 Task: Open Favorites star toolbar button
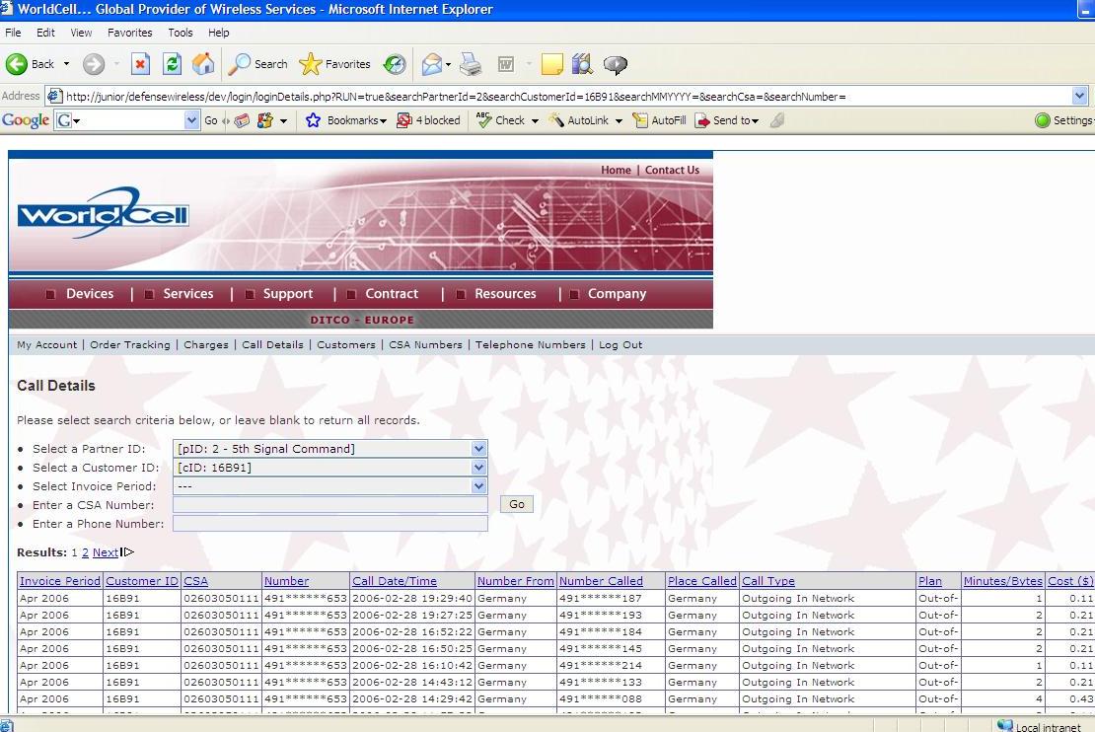[x=334, y=64]
